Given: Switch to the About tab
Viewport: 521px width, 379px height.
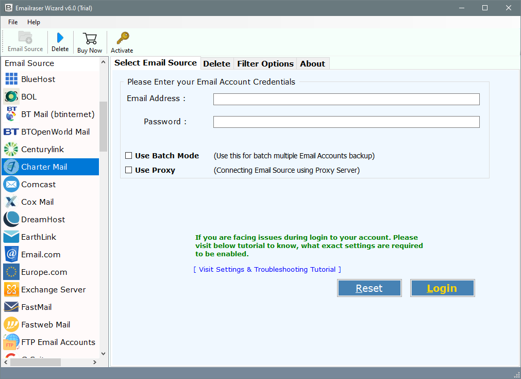Looking at the screenshot, I should [x=312, y=63].
